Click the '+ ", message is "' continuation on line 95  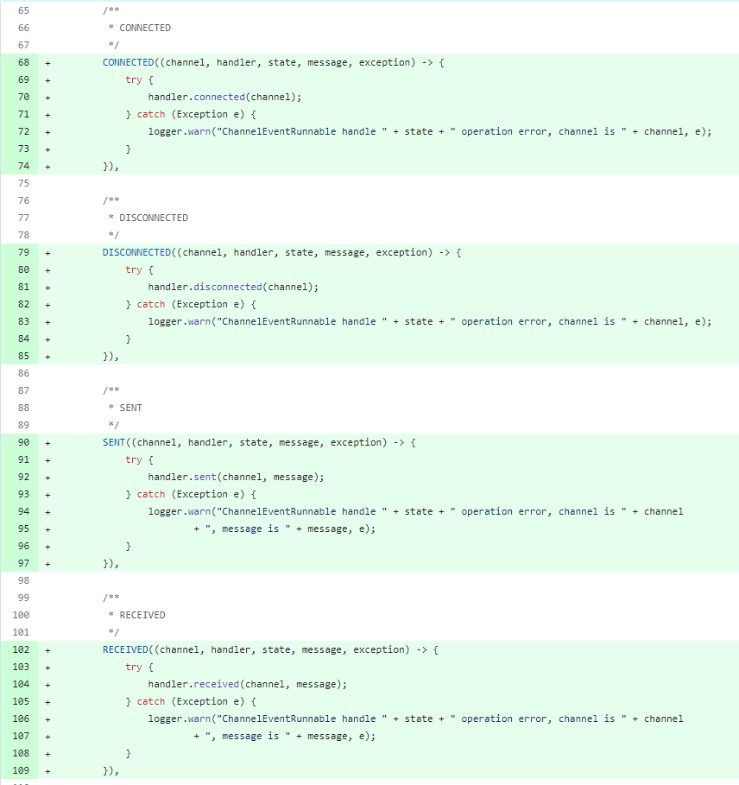243,529
